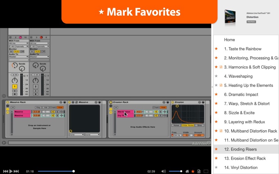Screen dimensions: 279x174
Task: Solo the first track with S button
Action: coord(15,91)
